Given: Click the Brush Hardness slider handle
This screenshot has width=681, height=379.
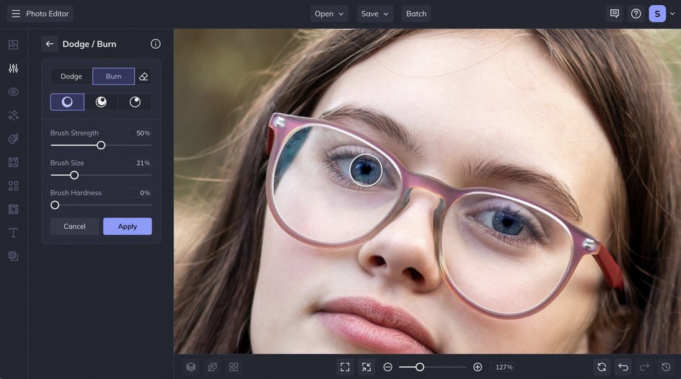Looking at the screenshot, I should [55, 205].
